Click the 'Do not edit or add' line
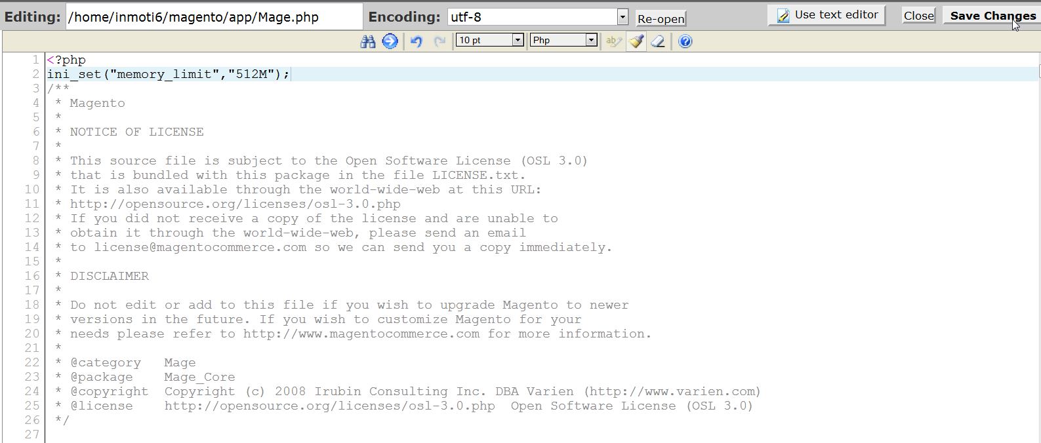The width and height of the screenshot is (1041, 443). [342, 305]
